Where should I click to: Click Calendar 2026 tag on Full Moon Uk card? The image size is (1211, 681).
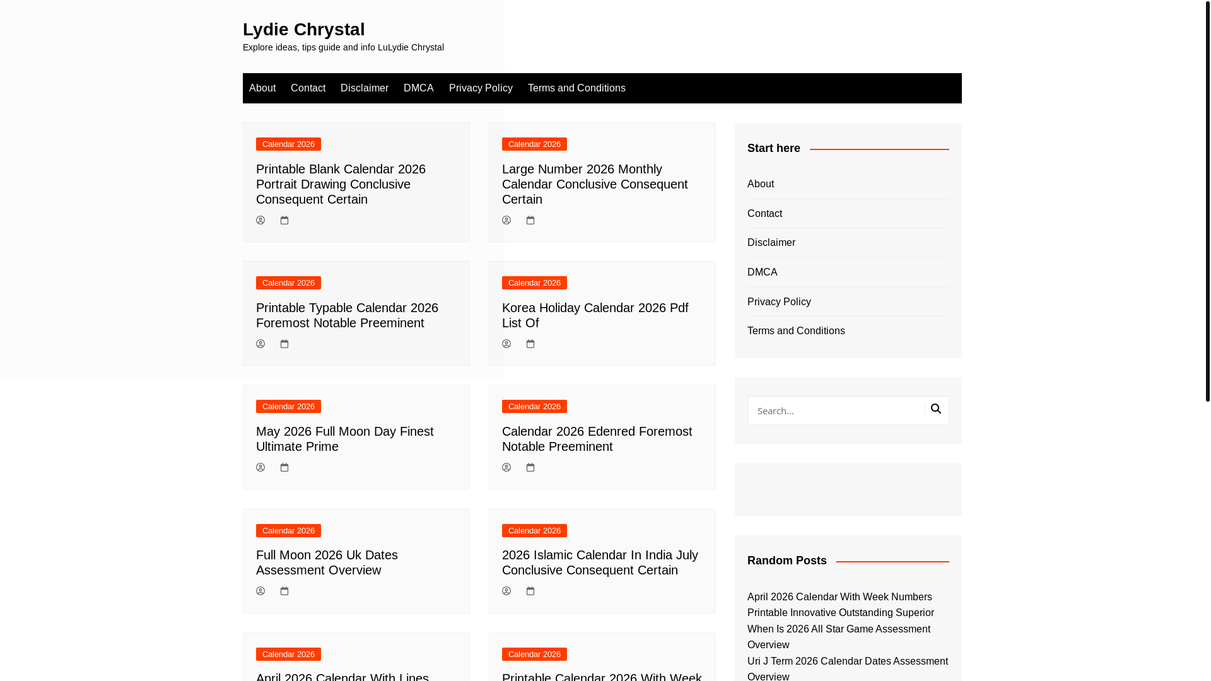288,531
